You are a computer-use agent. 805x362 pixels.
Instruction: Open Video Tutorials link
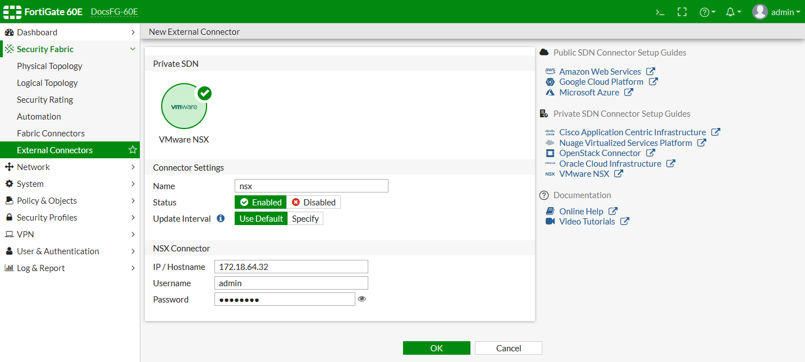tap(587, 221)
